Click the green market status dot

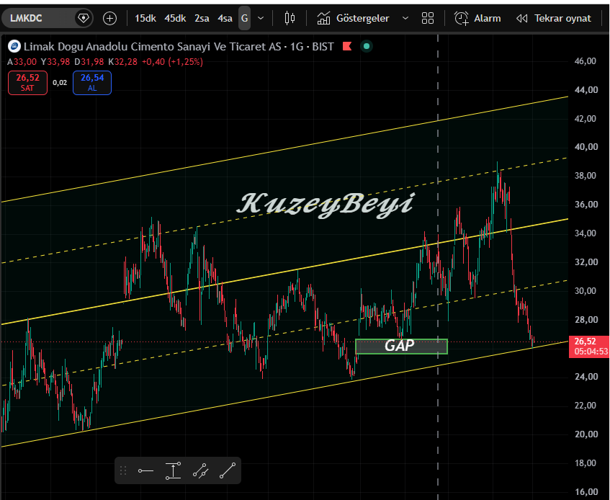[x=366, y=46]
